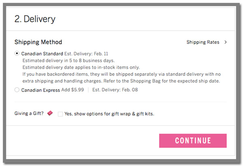Click the Canadian Express label text
This screenshot has height=166, width=243.
point(40,90)
